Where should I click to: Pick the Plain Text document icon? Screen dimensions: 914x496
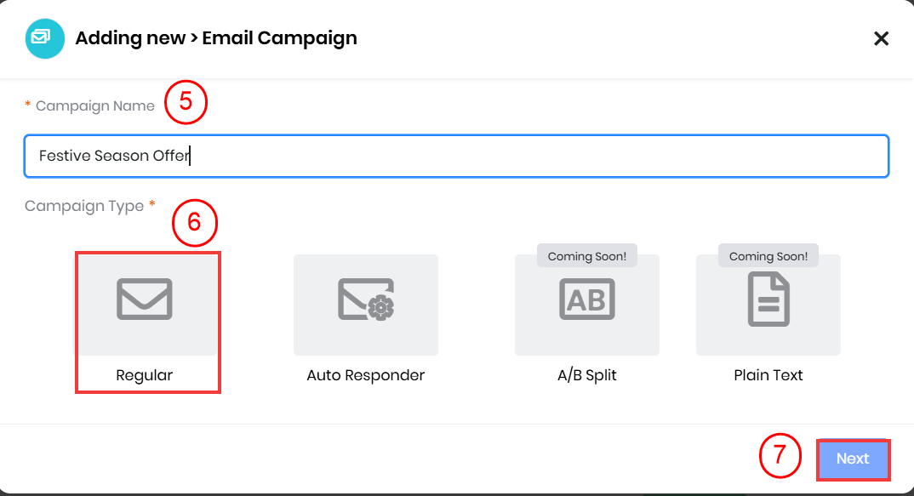(x=768, y=299)
